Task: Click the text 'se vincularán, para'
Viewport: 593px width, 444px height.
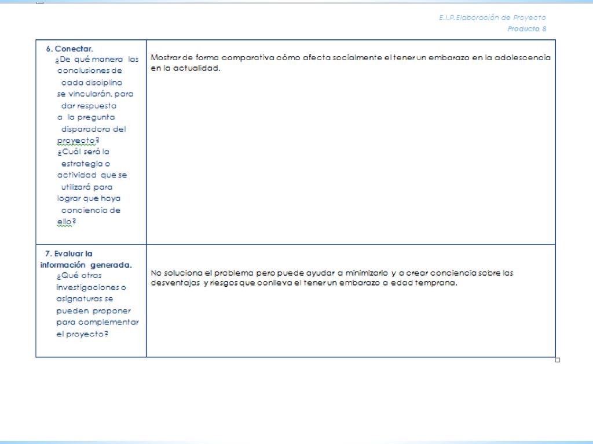Action: pos(96,94)
